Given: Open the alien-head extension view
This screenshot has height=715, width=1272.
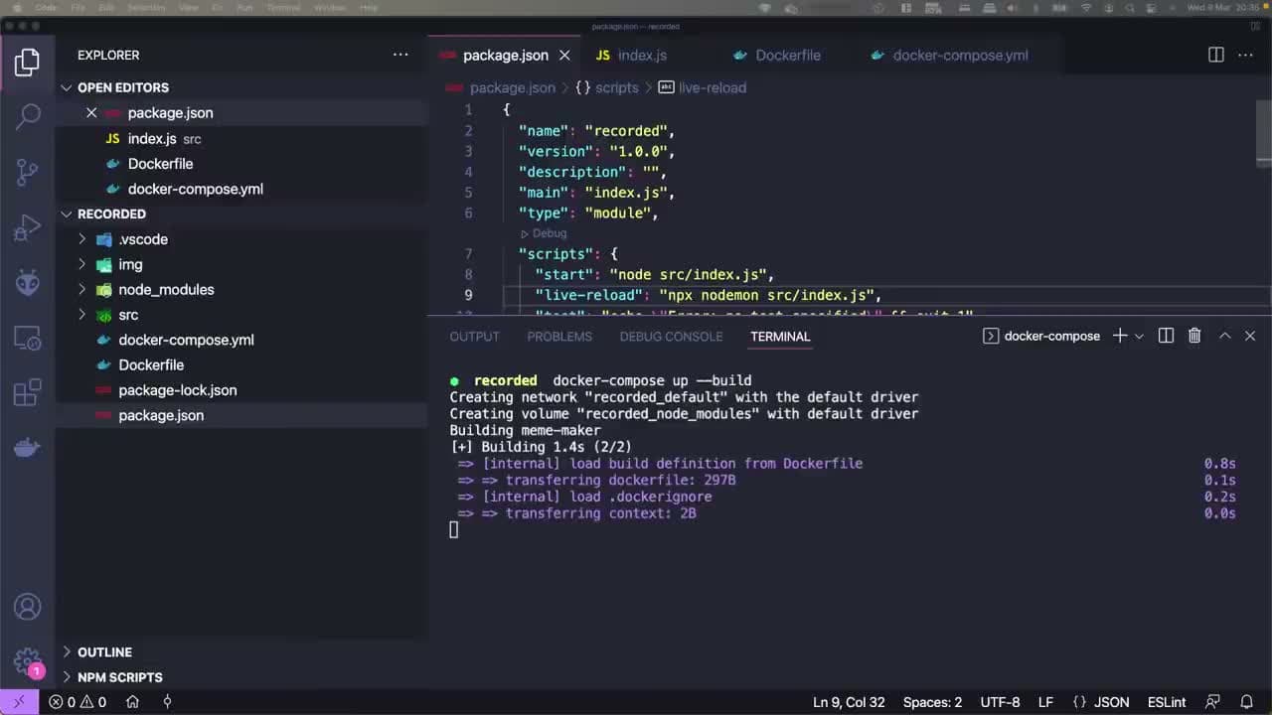Looking at the screenshot, I should coord(28,283).
